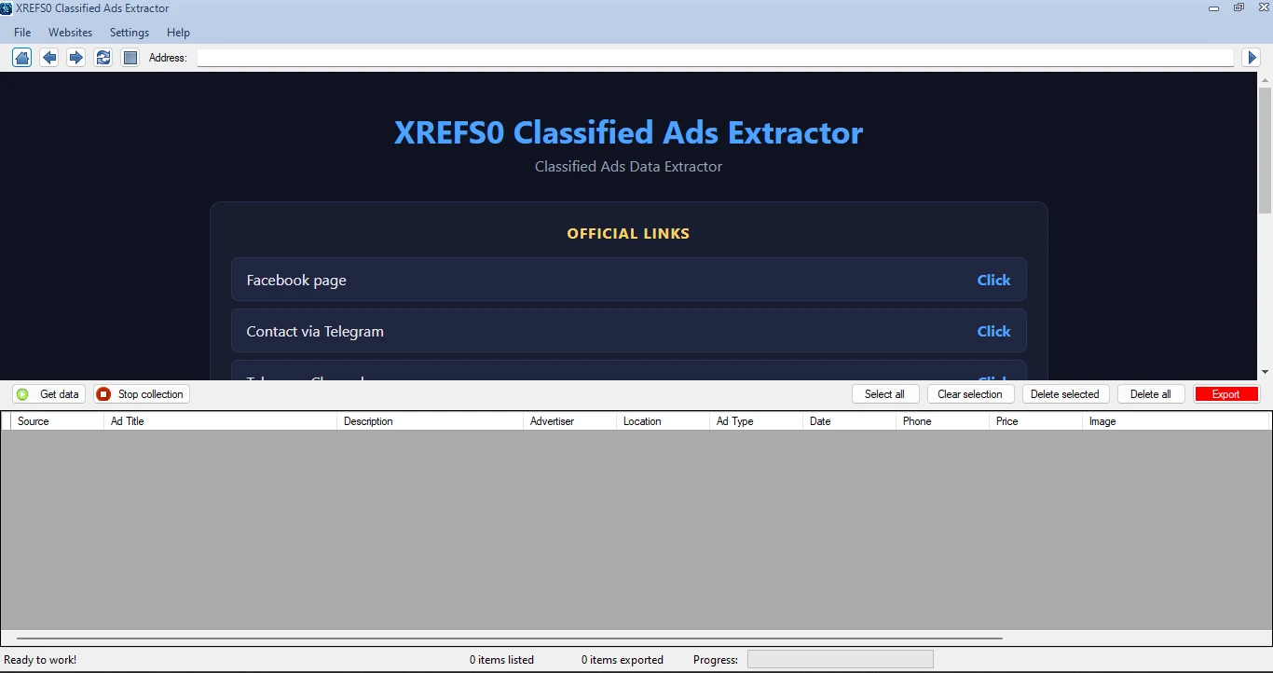Click the Select all button
Image resolution: width=1273 pixels, height=673 pixels.
[885, 394]
